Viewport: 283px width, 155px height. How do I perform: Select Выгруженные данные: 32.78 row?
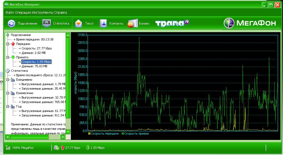click(x=44, y=97)
